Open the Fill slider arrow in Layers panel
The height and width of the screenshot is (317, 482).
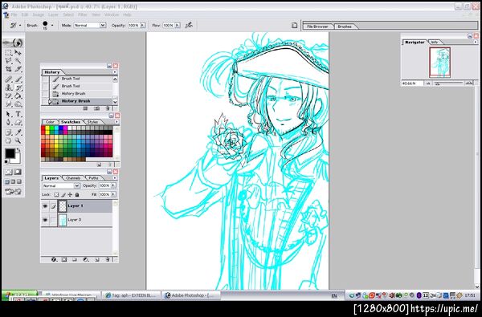pyautogui.click(x=113, y=194)
